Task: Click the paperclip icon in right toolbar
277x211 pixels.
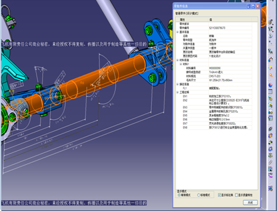Action: tap(270, 162)
